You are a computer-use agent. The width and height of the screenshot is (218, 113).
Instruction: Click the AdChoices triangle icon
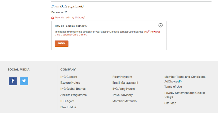[180, 81]
